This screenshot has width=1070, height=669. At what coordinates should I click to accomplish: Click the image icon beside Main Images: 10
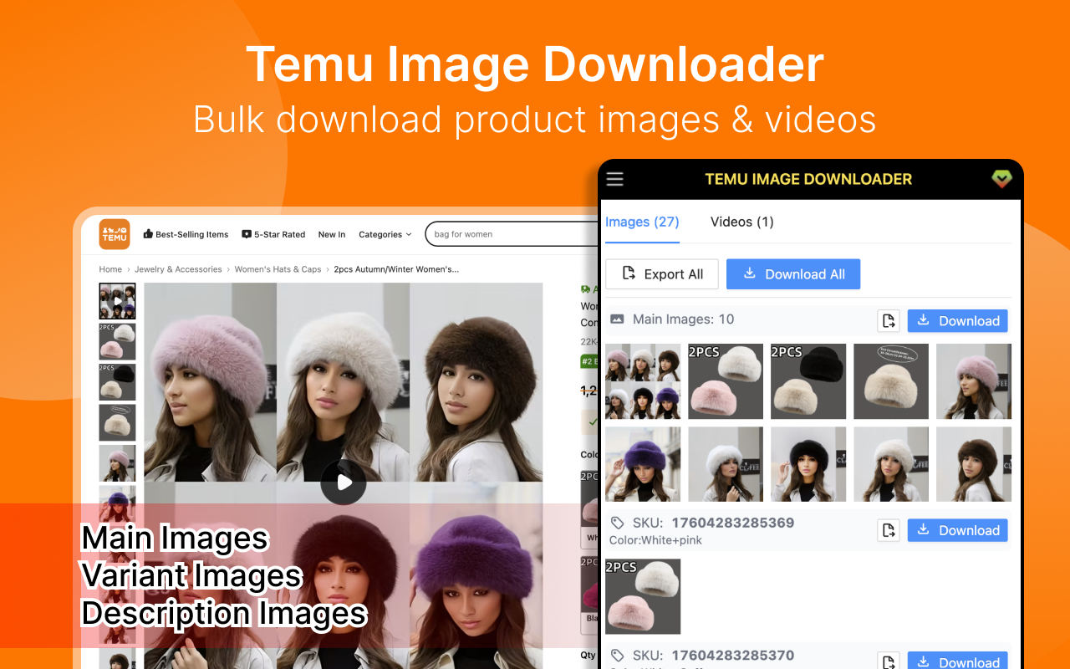click(x=617, y=319)
